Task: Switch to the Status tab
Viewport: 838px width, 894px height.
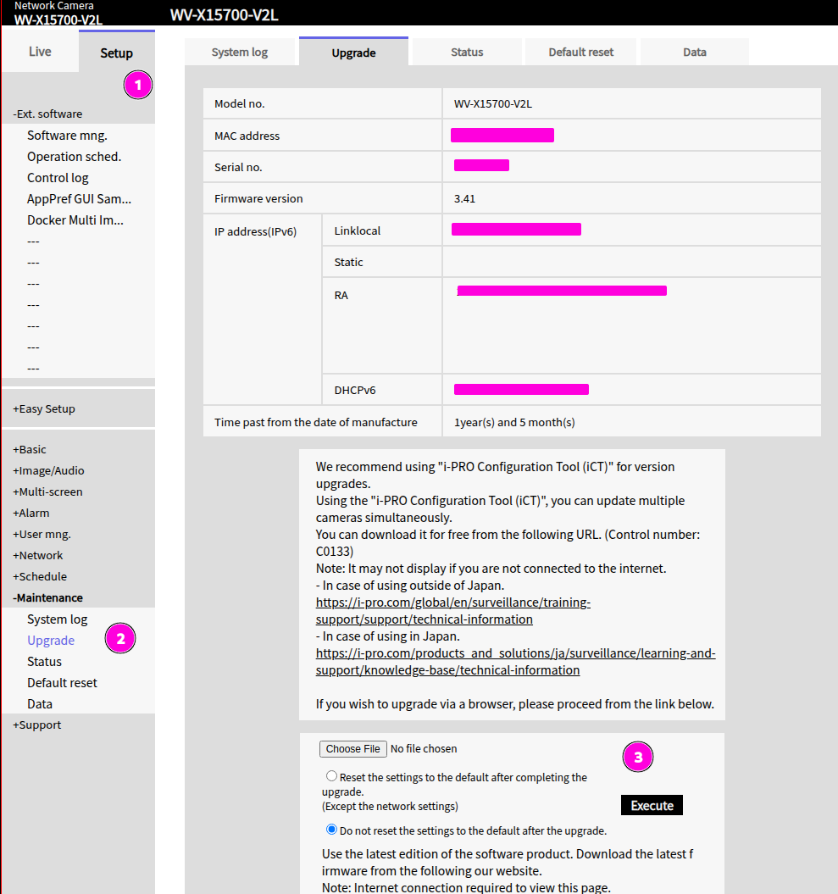Action: (467, 52)
